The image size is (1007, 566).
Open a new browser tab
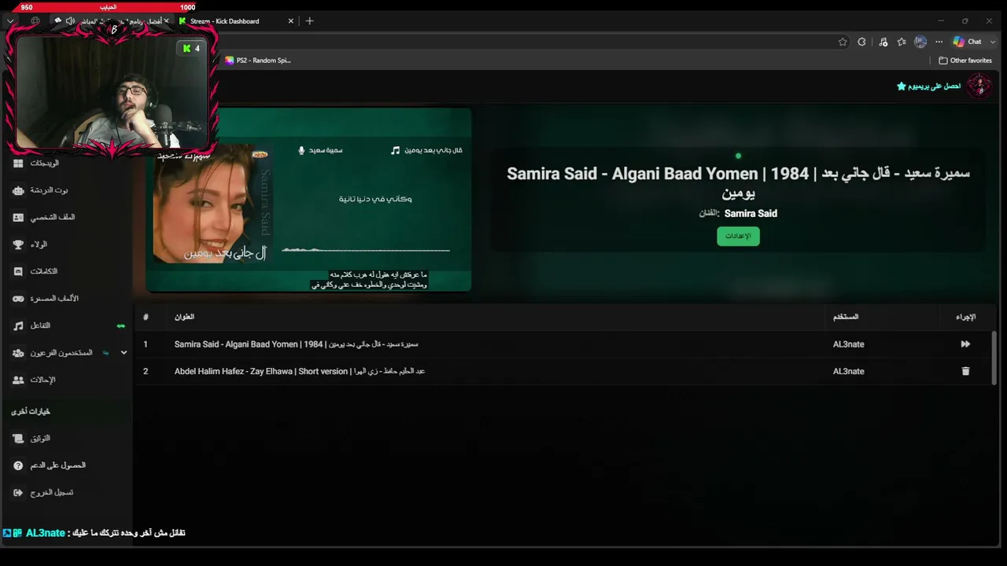point(309,21)
